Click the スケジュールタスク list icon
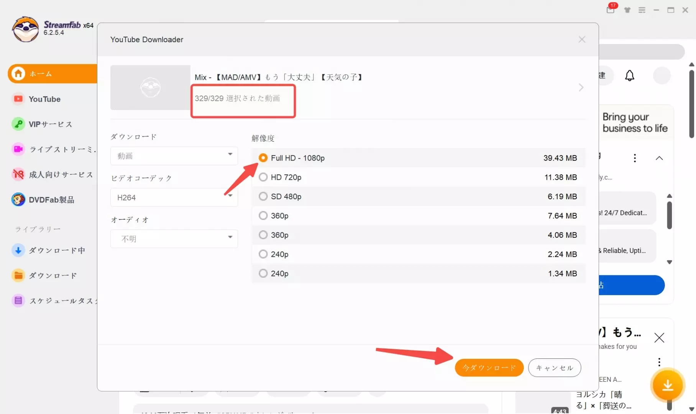The height and width of the screenshot is (414, 696). (x=18, y=301)
